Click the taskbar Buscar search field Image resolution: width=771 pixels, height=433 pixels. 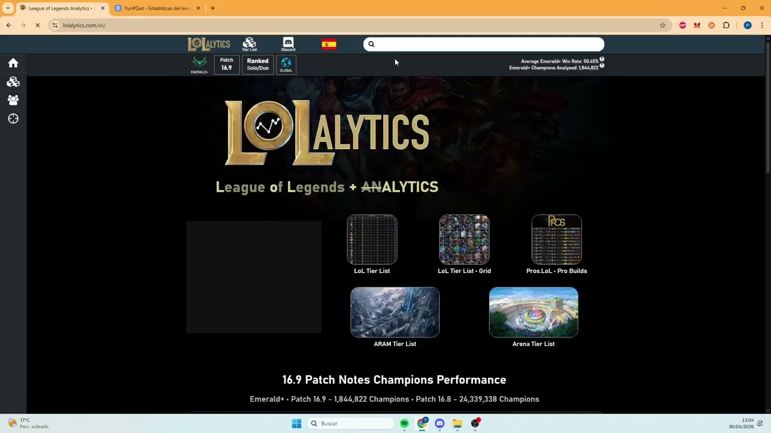click(351, 423)
